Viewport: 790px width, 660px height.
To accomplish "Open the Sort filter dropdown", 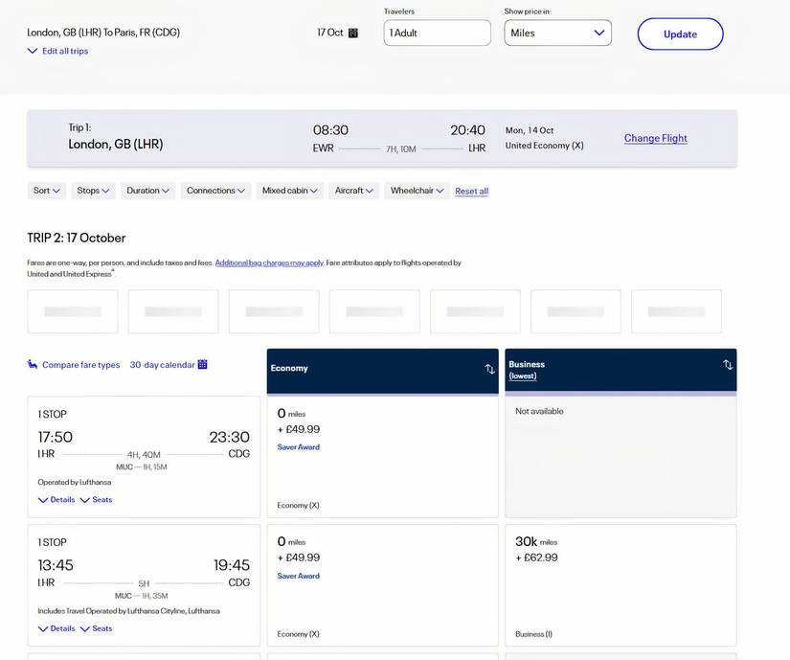I will point(44,190).
